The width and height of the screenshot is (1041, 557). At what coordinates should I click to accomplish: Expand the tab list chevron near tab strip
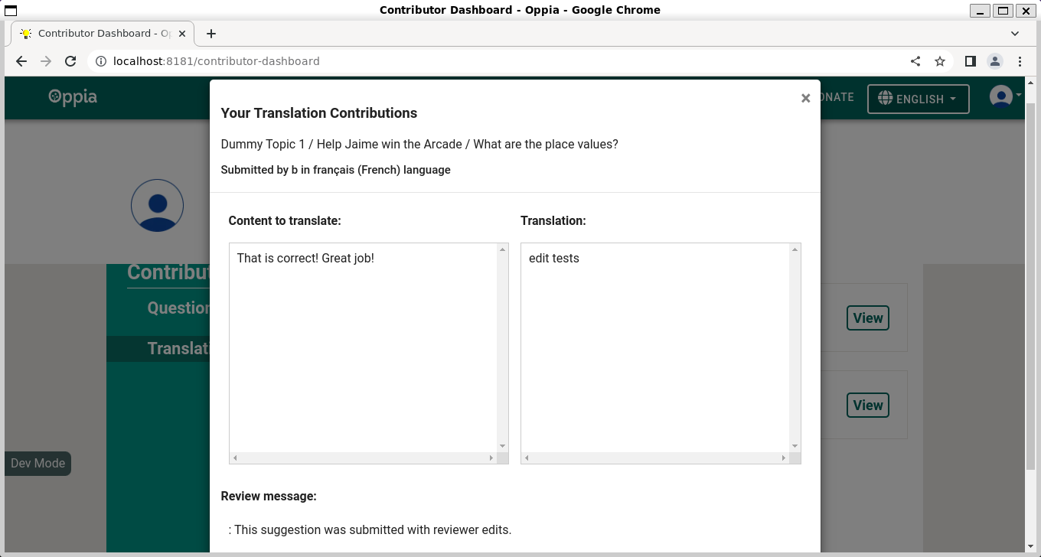coord(1015,33)
